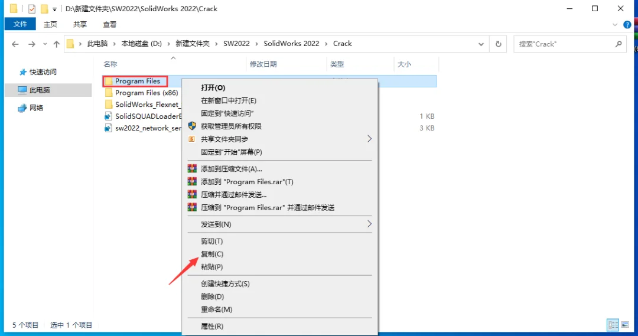Image resolution: width=638 pixels, height=336 pixels.
Task: Click the forward navigation arrow
Action: 31,44
